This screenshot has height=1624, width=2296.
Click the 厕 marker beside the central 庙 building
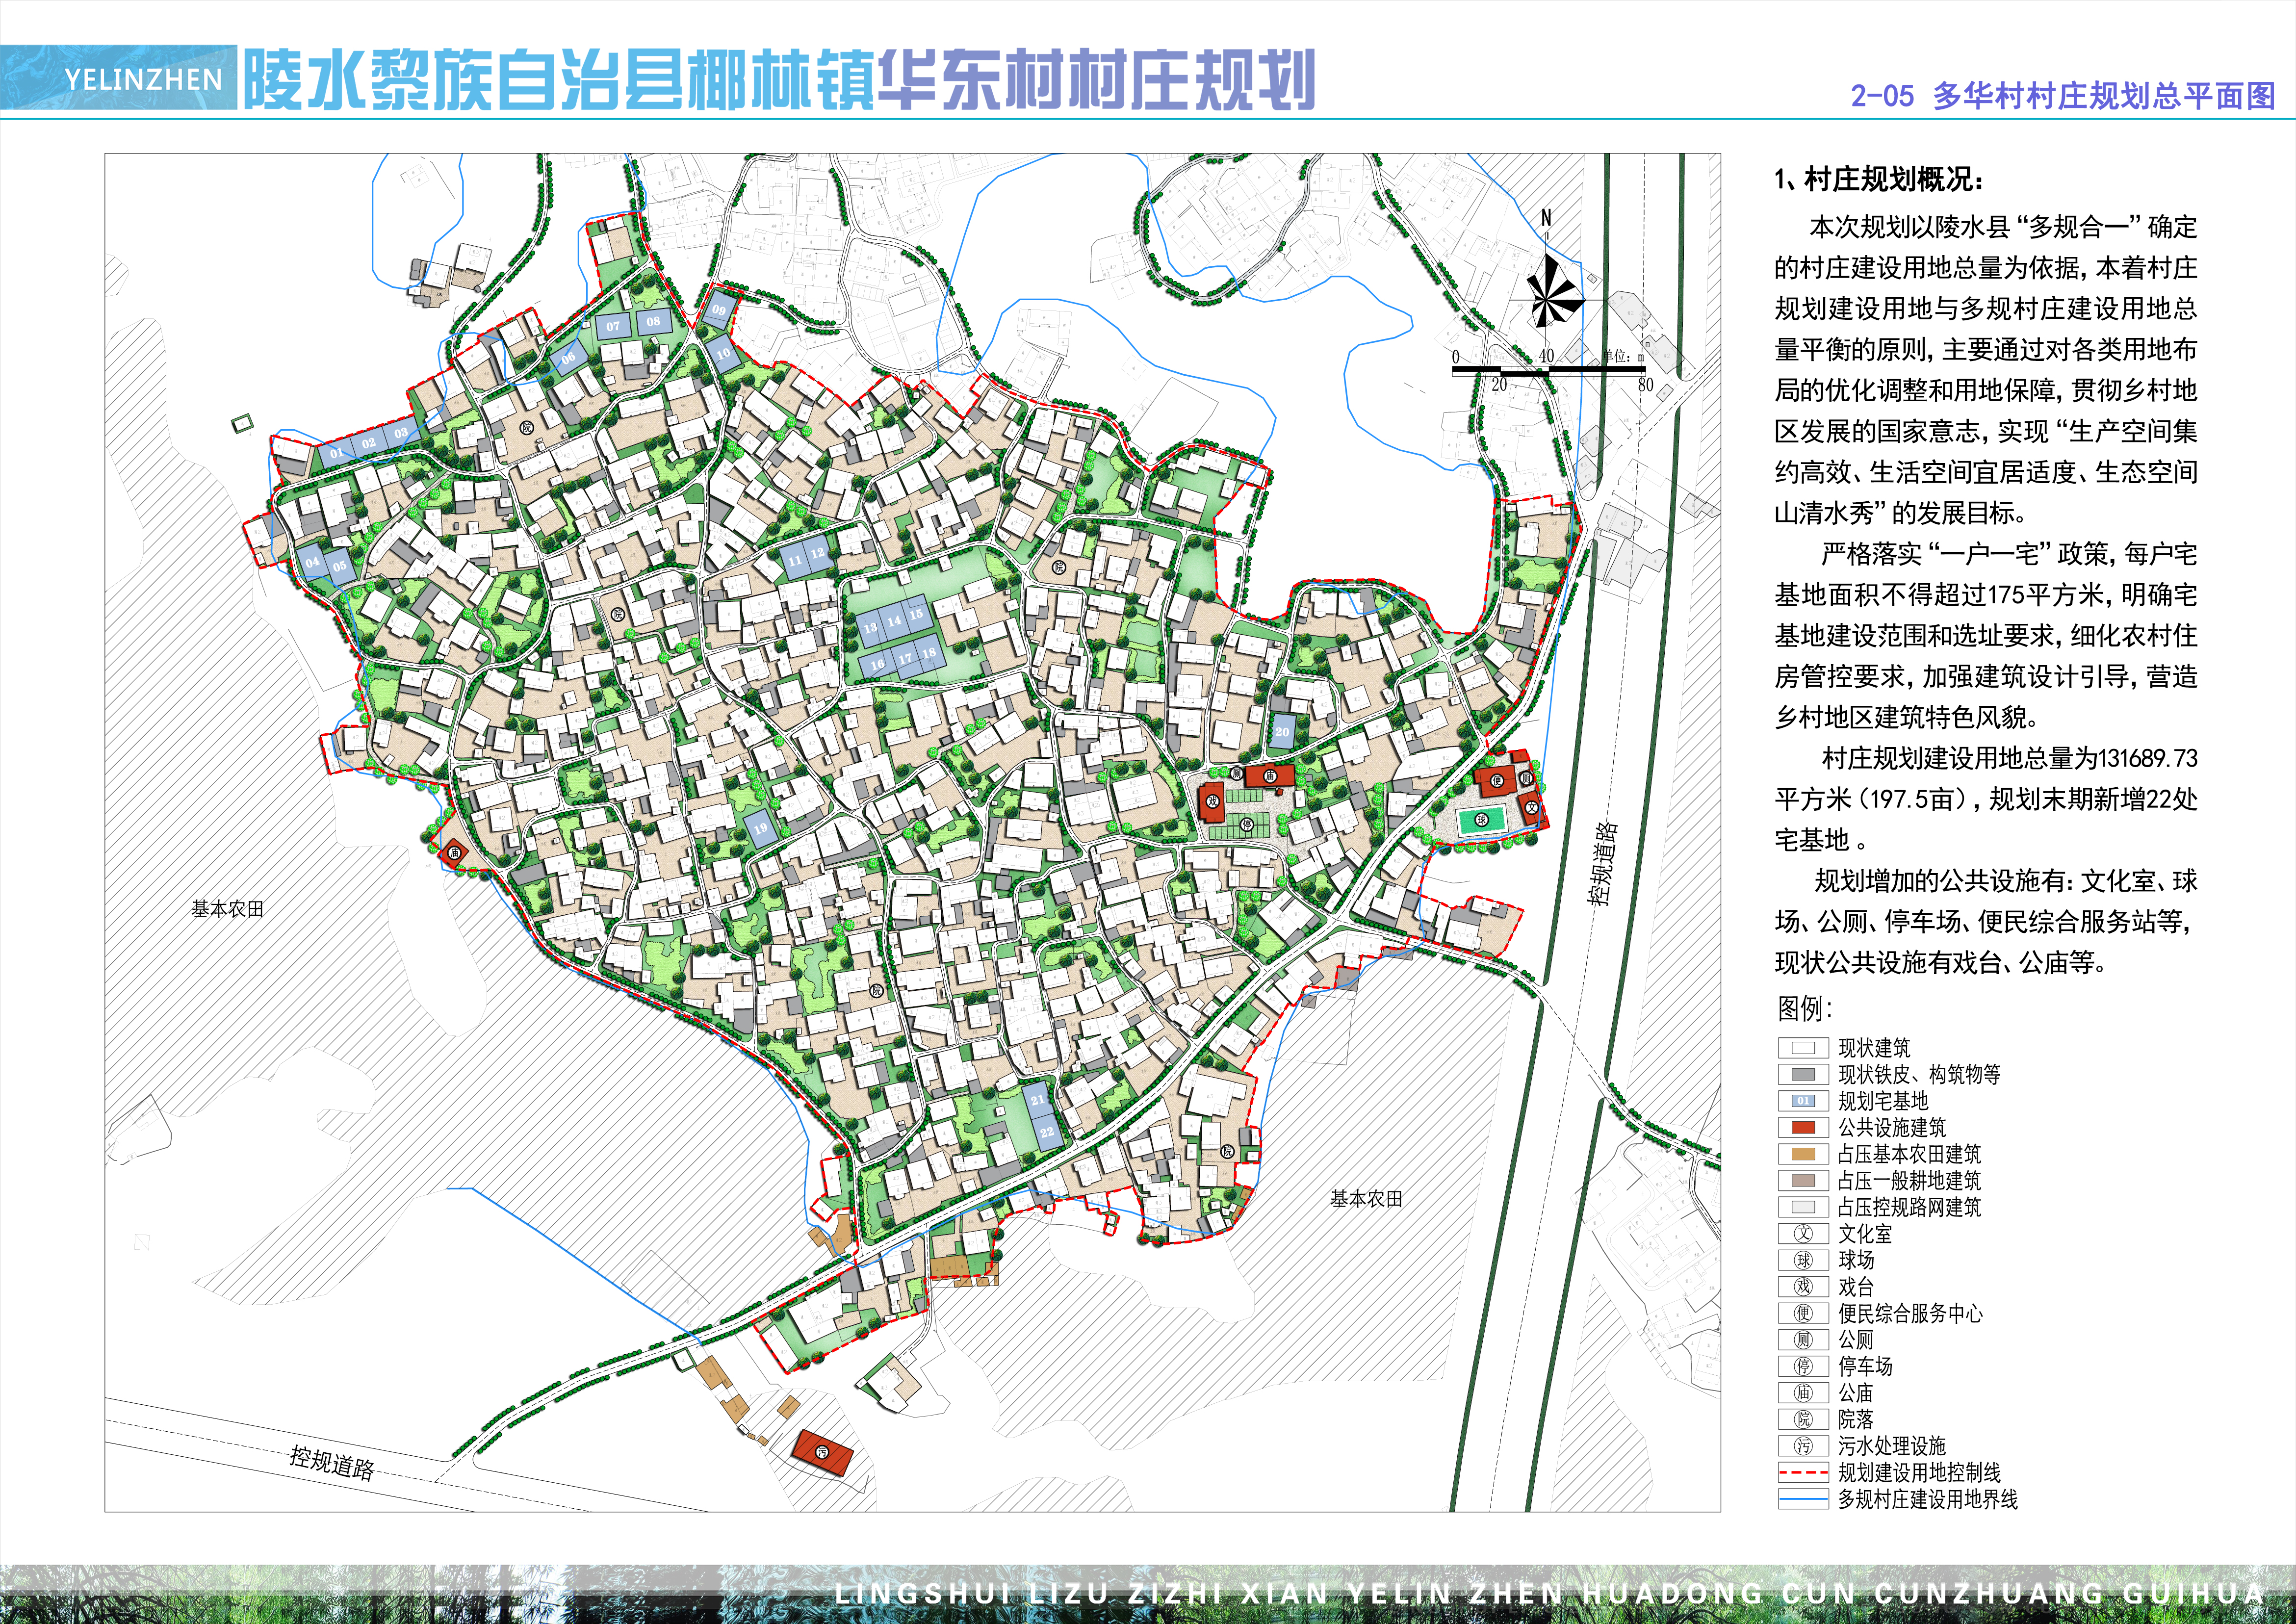click(1236, 773)
